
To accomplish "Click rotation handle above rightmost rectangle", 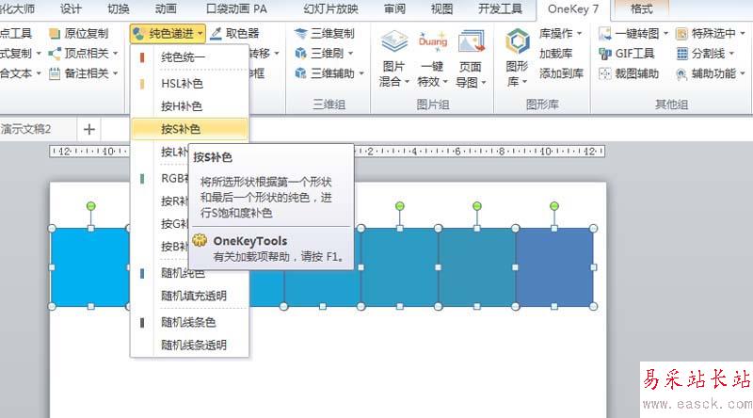I will (x=554, y=206).
